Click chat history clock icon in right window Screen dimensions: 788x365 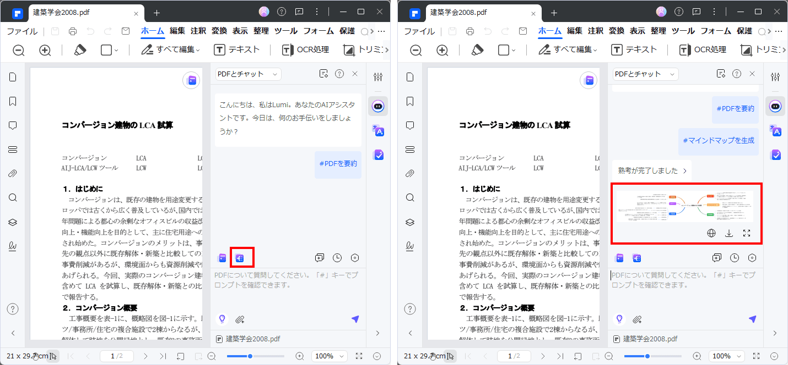(735, 258)
